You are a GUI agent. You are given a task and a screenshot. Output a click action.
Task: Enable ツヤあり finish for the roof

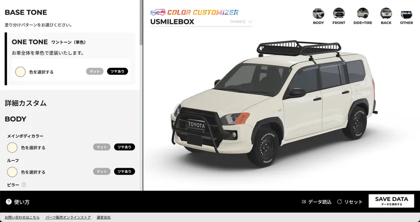coord(124,172)
